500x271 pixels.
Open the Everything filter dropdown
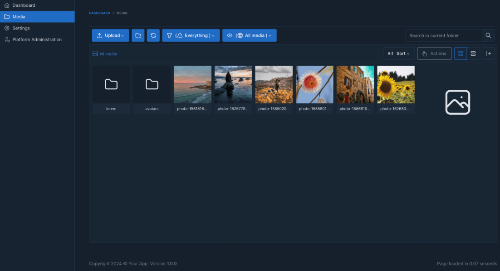tap(191, 35)
